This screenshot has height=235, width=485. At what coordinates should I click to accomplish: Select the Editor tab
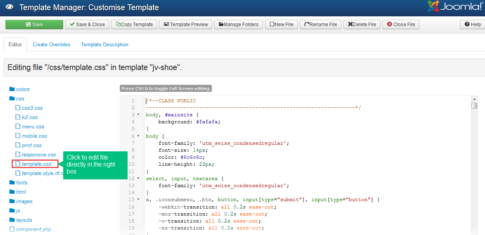point(15,45)
